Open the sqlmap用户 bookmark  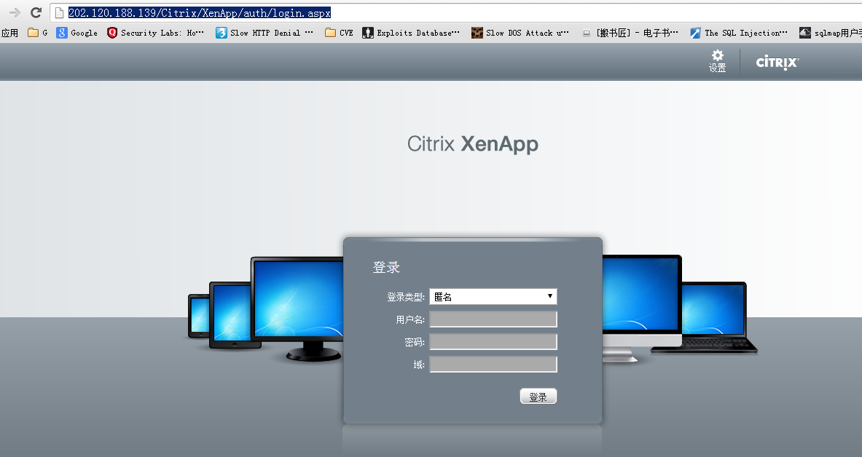[831, 33]
